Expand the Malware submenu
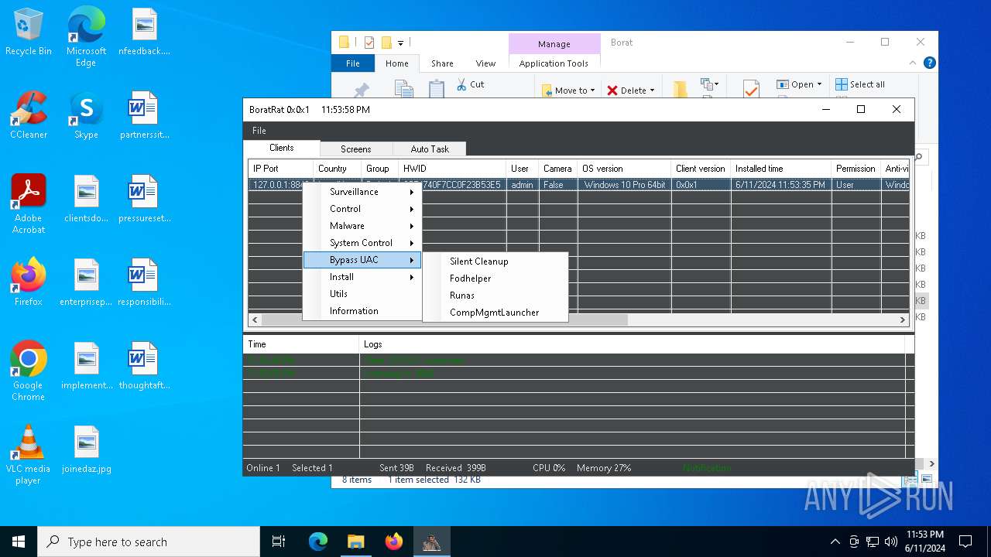 (x=362, y=226)
